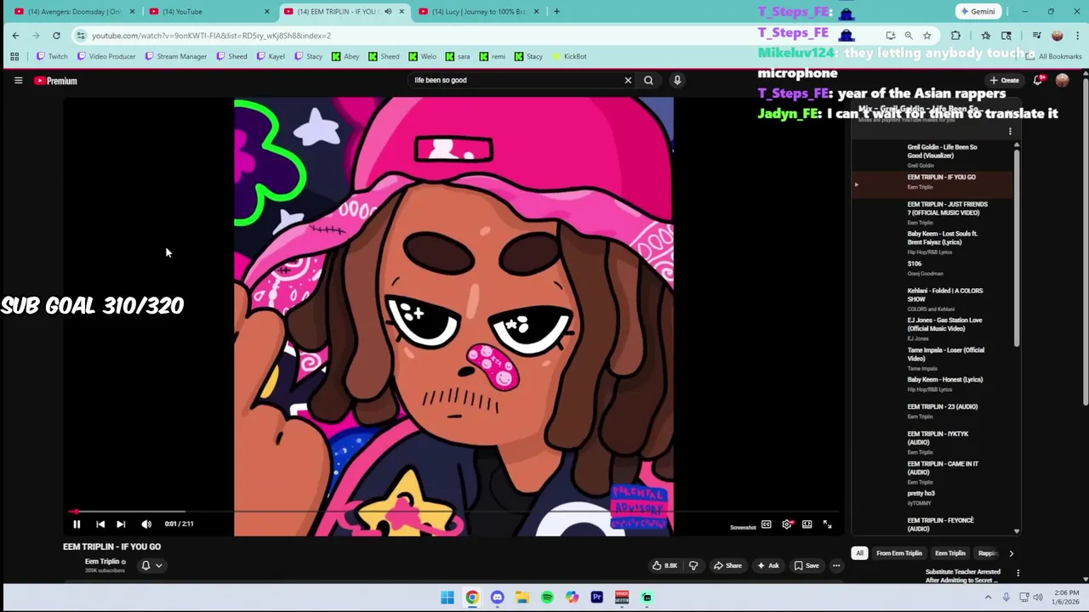Open Spotify from the taskbar

tap(547, 598)
